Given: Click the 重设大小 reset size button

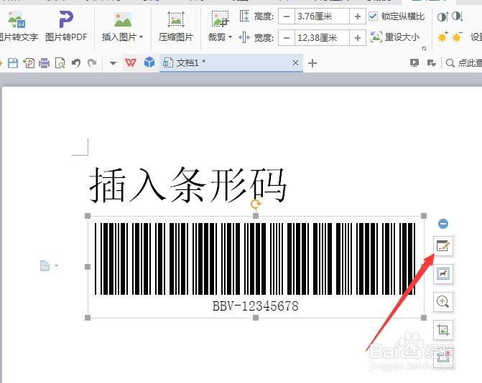Looking at the screenshot, I should point(394,37).
